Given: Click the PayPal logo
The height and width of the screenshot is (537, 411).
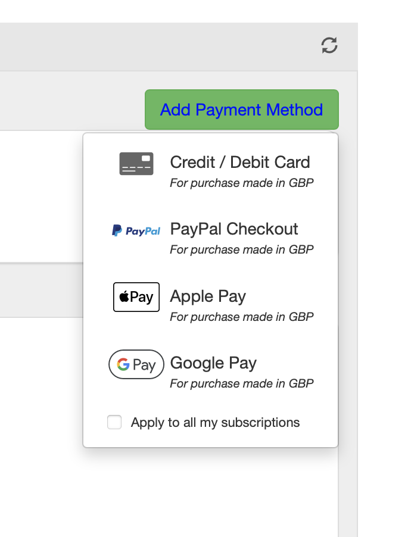Looking at the screenshot, I should pos(136,230).
